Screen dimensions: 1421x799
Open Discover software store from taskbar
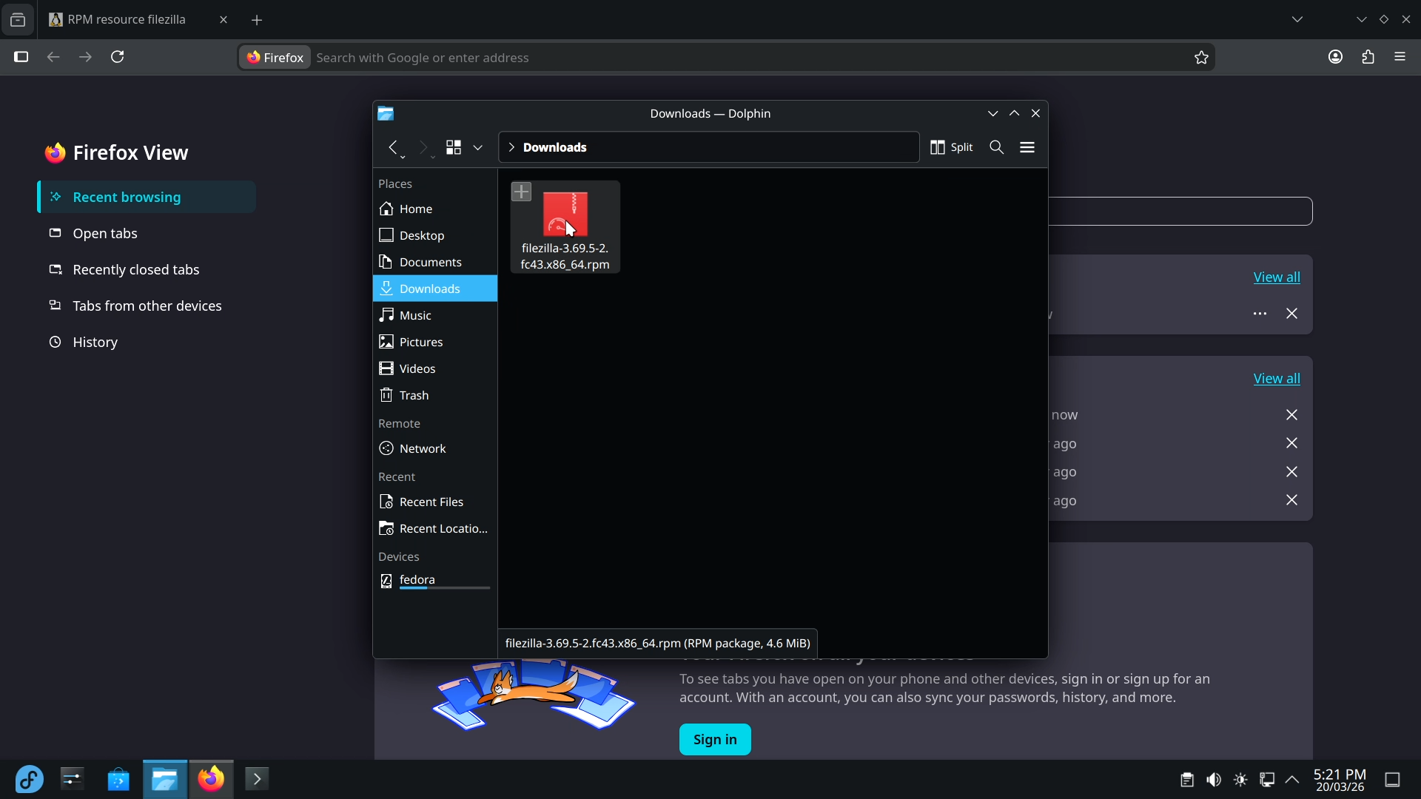click(x=118, y=780)
